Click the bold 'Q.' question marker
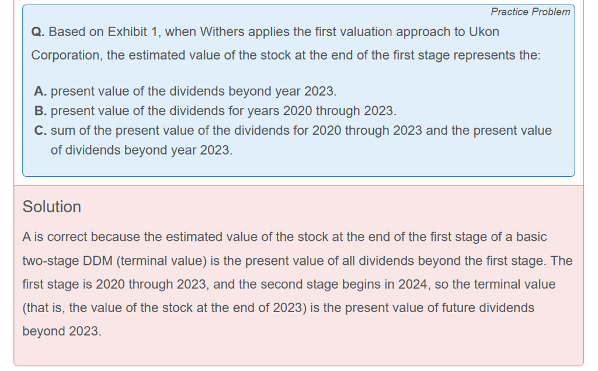 pyautogui.click(x=38, y=32)
